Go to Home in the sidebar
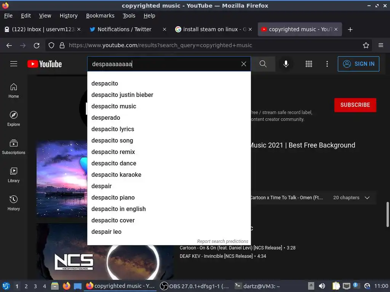Screen dimensions: 390x292 point(14,91)
